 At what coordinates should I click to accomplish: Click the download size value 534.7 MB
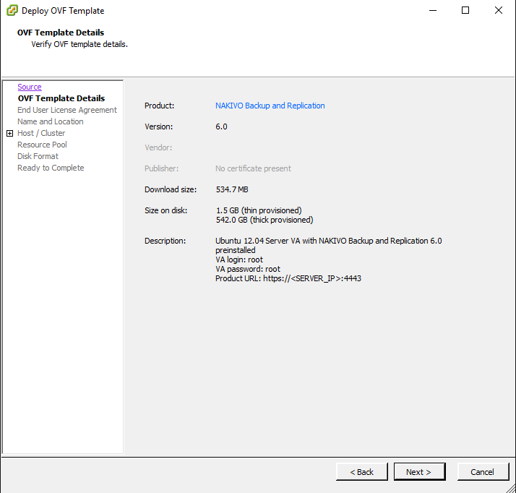pyautogui.click(x=232, y=189)
